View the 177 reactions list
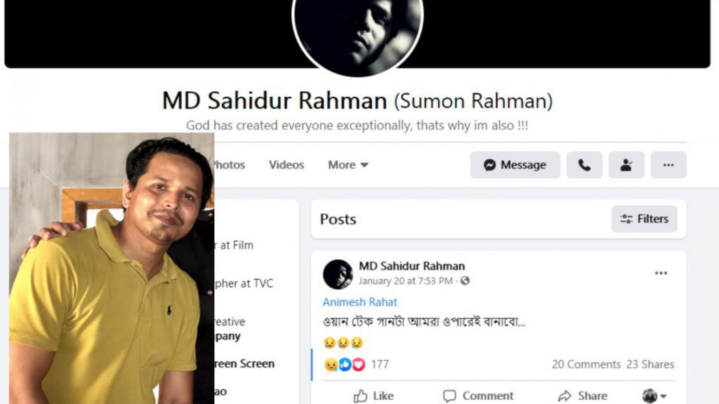719x404 pixels. pyautogui.click(x=356, y=364)
